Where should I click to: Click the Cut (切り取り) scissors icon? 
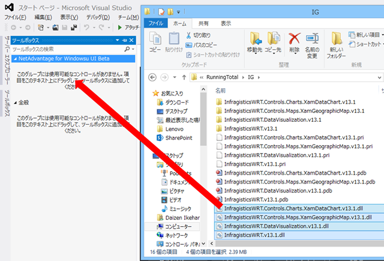pos(188,35)
